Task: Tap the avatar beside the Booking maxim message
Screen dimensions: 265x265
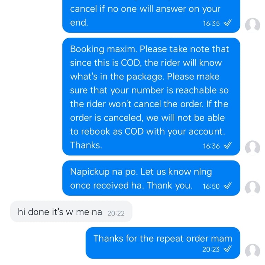Action: 252,147
